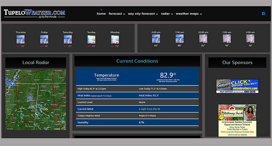Select the 4:00 pm hourly forecast icon
272x146 pixels.
click(x=156, y=39)
